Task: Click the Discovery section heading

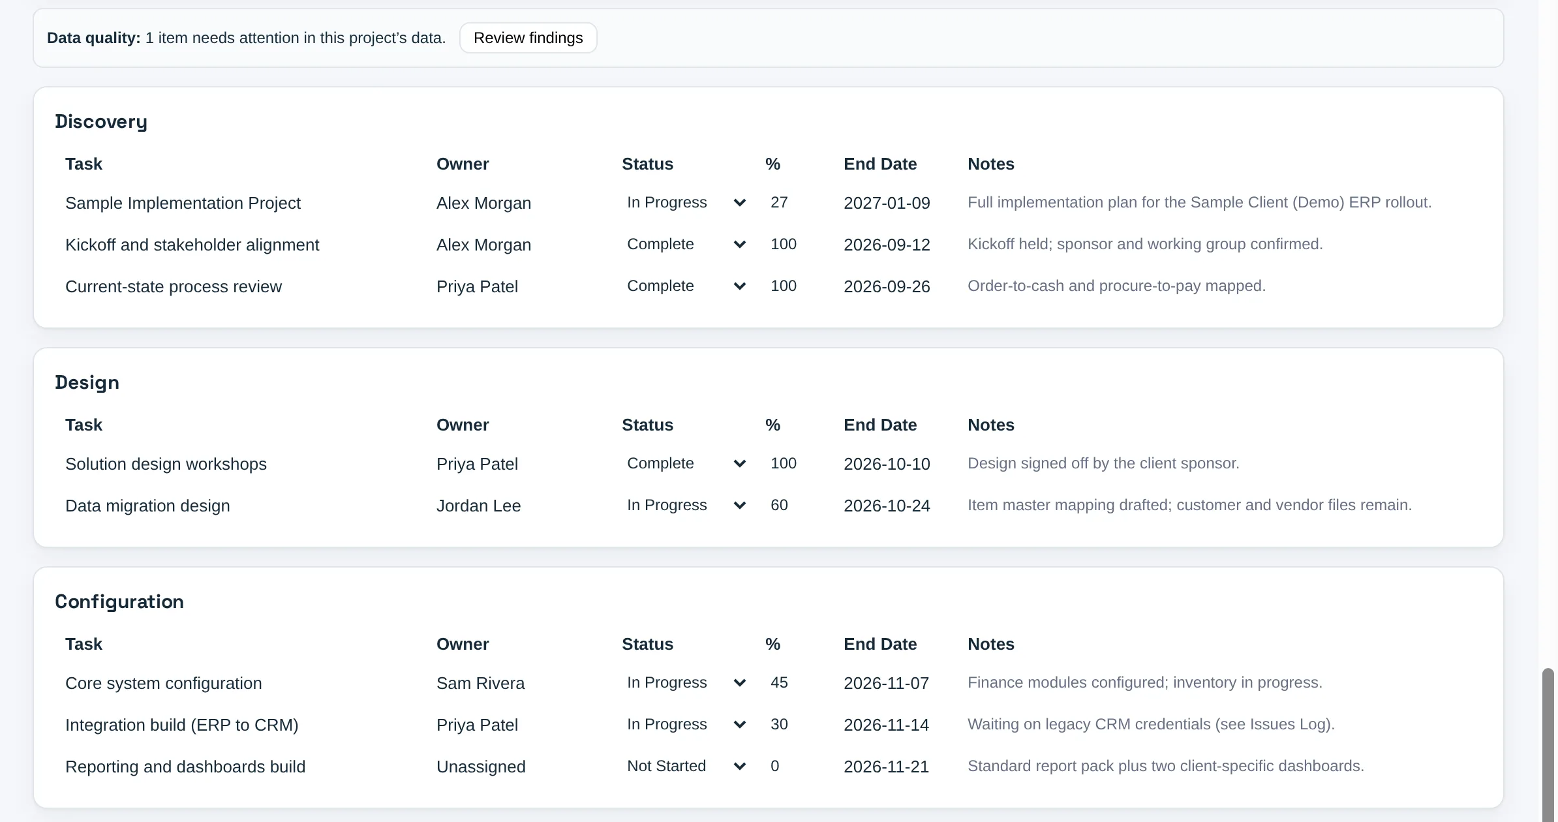Action: pos(101,122)
